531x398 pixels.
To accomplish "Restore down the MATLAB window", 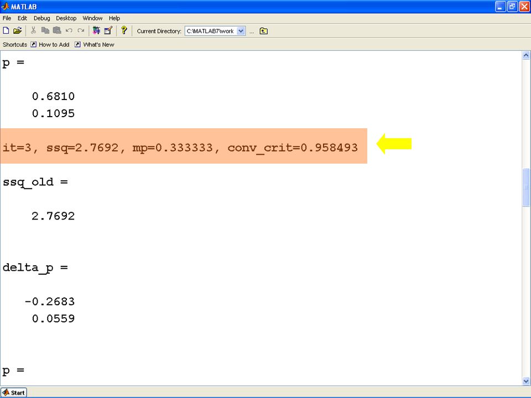I will point(512,7).
